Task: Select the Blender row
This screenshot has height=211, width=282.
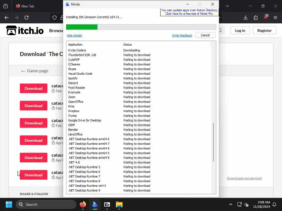Action: point(139,130)
